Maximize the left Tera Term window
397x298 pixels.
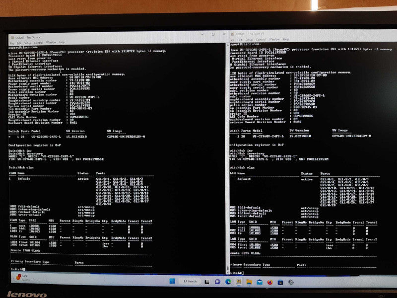(213, 34)
